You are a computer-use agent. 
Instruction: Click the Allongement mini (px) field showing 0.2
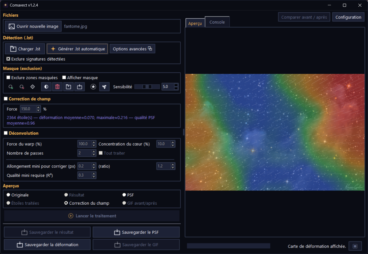(85, 166)
